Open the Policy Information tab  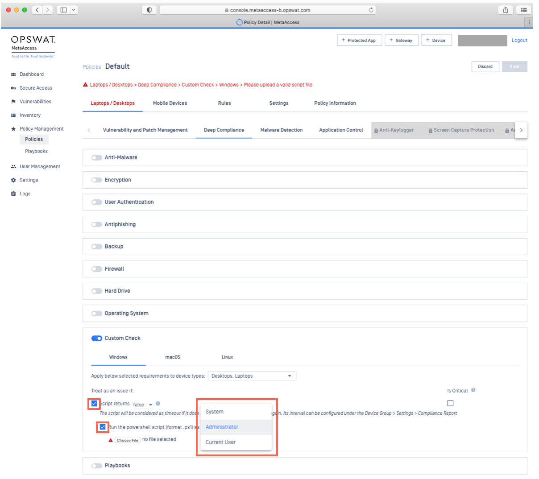point(335,103)
